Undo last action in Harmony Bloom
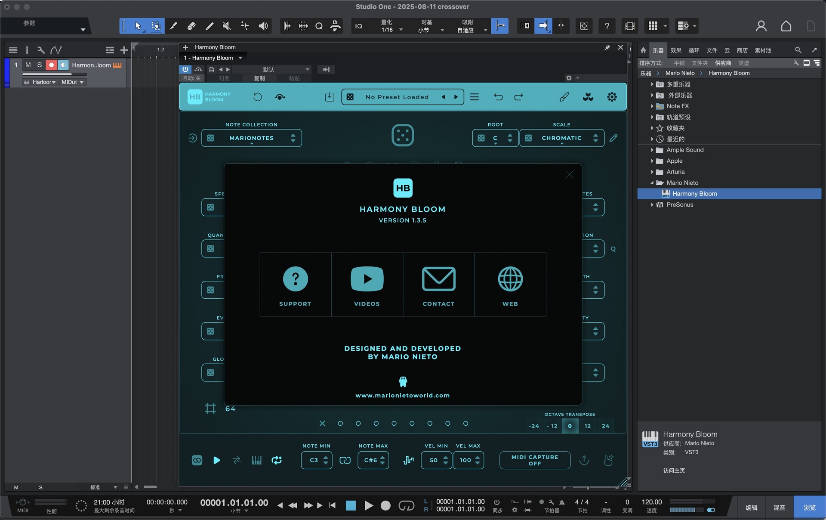This screenshot has width=826, height=520. pos(498,97)
